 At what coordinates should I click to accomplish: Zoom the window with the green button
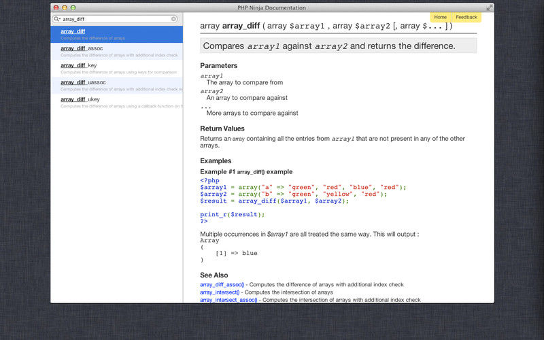[x=73, y=7]
